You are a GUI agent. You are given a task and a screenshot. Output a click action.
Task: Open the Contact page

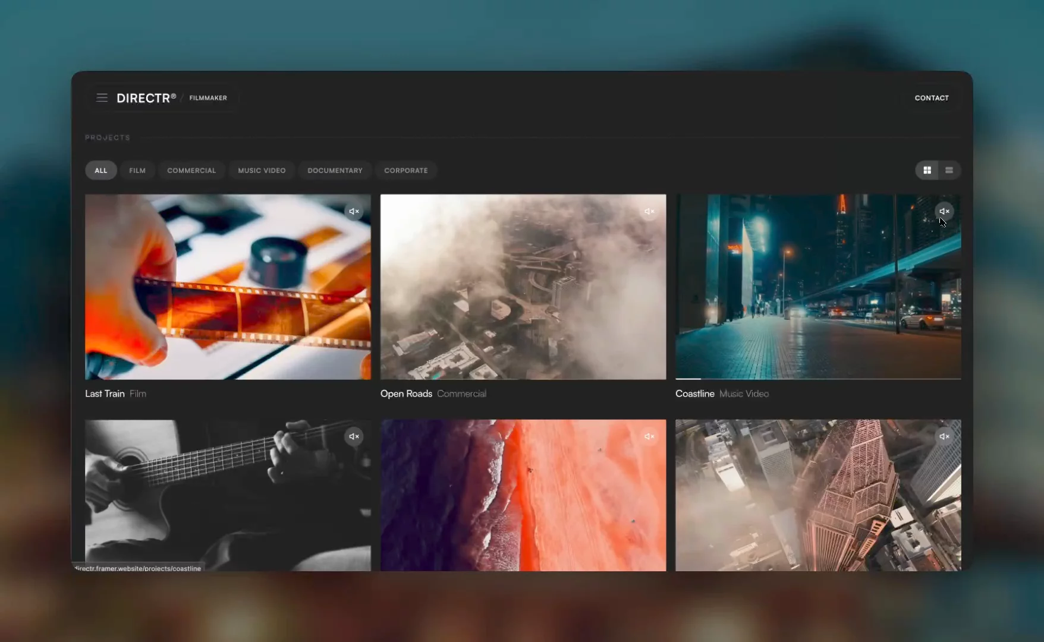click(x=932, y=98)
